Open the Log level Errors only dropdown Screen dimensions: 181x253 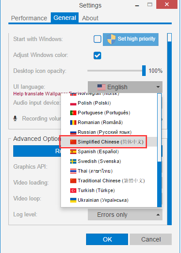[x=125, y=215]
